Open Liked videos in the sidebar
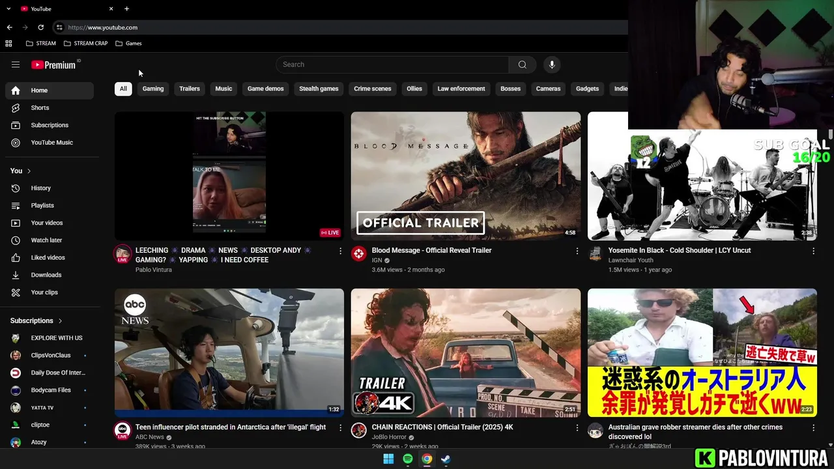 (x=50, y=257)
